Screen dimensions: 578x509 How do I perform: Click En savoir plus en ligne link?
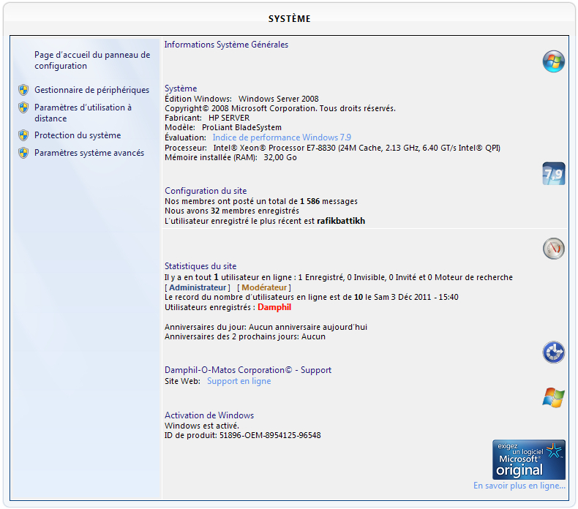(x=519, y=486)
